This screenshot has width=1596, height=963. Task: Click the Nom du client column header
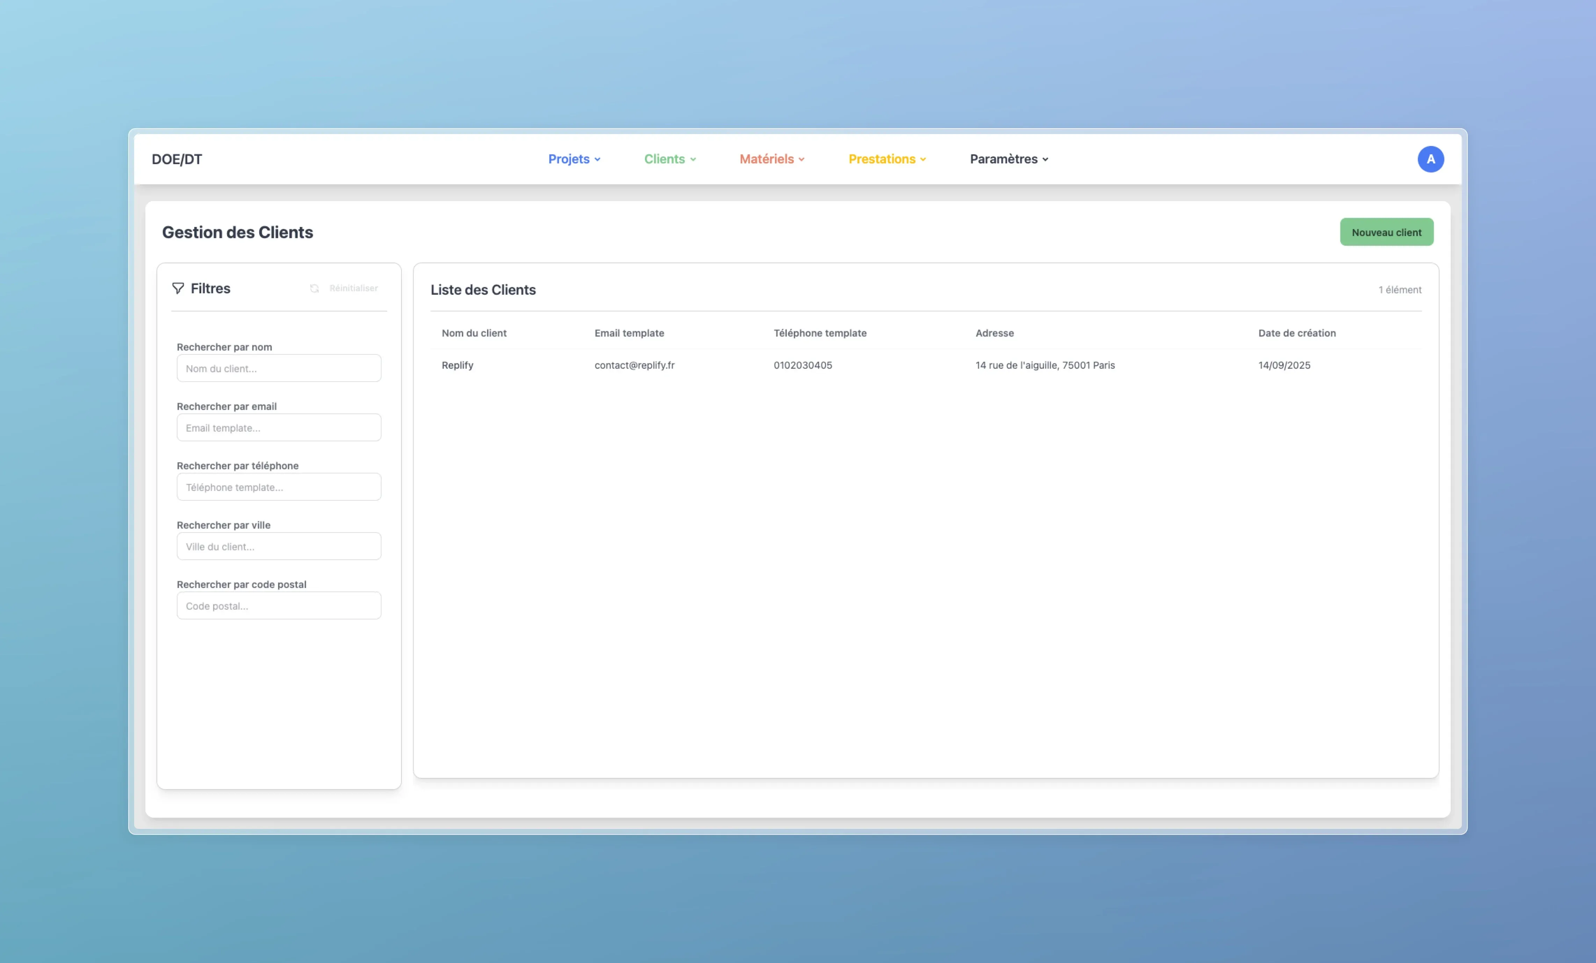(473, 333)
